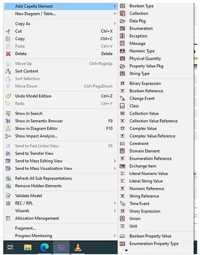Open VLC media player from the taskbar
200x255 pixels.
pyautogui.click(x=78, y=247)
